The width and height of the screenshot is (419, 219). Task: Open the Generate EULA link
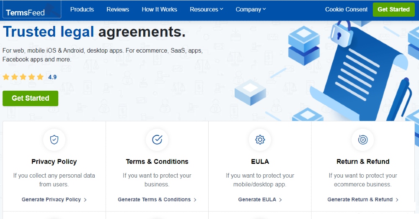[260, 199]
